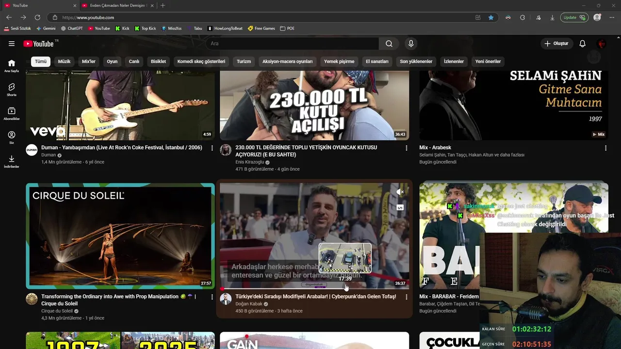621x349 pixels.
Task: Select the Komedi skeç gösterileri chip
Action: point(201,62)
